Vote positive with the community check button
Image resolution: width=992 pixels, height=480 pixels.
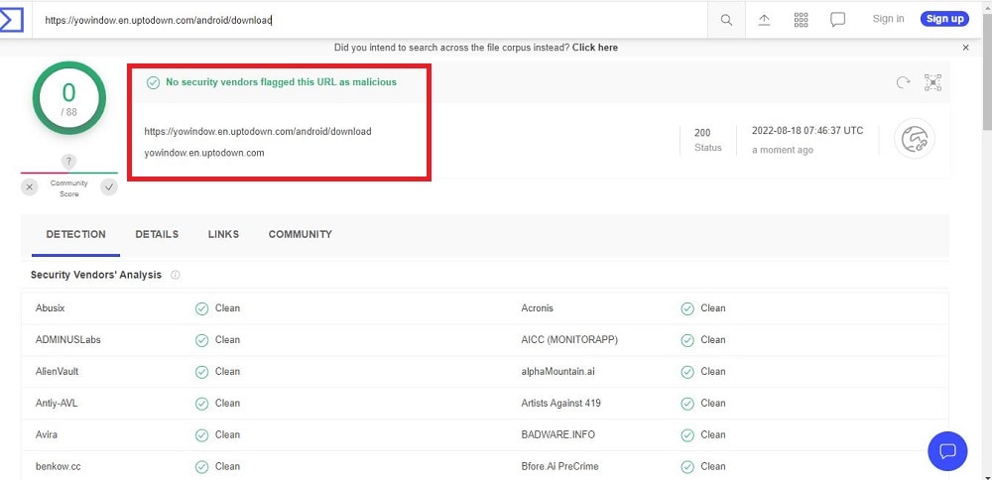(x=109, y=187)
